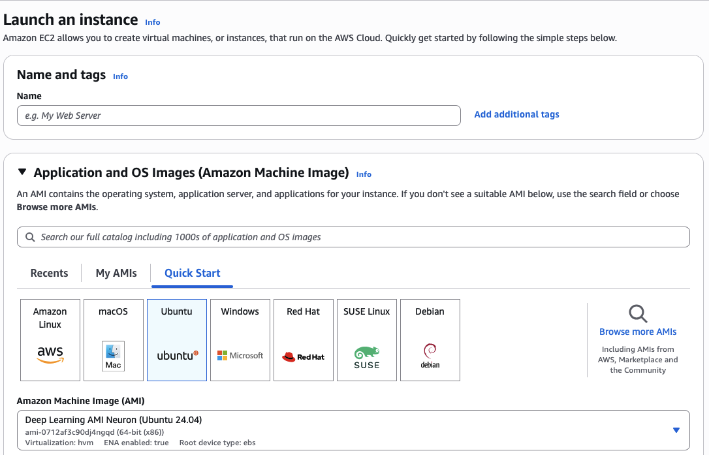Click the Browse more AMIs link
Image resolution: width=709 pixels, height=455 pixels.
(x=638, y=332)
